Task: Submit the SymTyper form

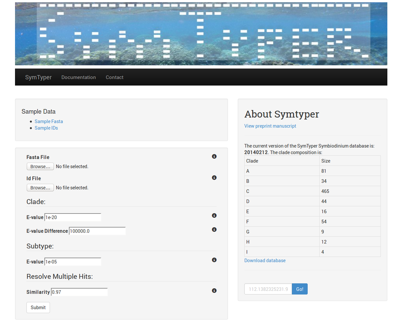Action: pos(38,308)
